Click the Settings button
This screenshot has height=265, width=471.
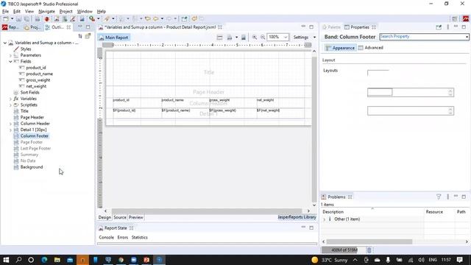click(301, 38)
